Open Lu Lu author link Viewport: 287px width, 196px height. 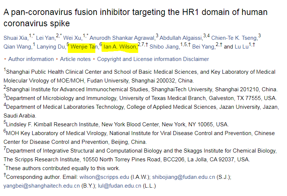click(x=241, y=47)
